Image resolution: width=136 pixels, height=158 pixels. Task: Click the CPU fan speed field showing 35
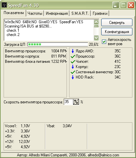click(x=68, y=102)
